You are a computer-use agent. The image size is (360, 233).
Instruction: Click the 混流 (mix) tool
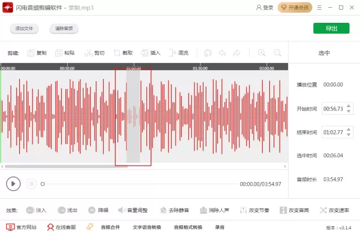pyautogui.click(x=179, y=53)
